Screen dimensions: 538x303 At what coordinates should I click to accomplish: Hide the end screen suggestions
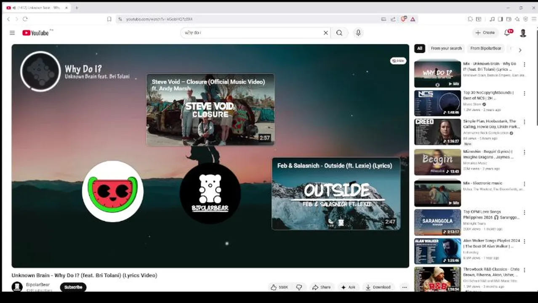pos(398,61)
